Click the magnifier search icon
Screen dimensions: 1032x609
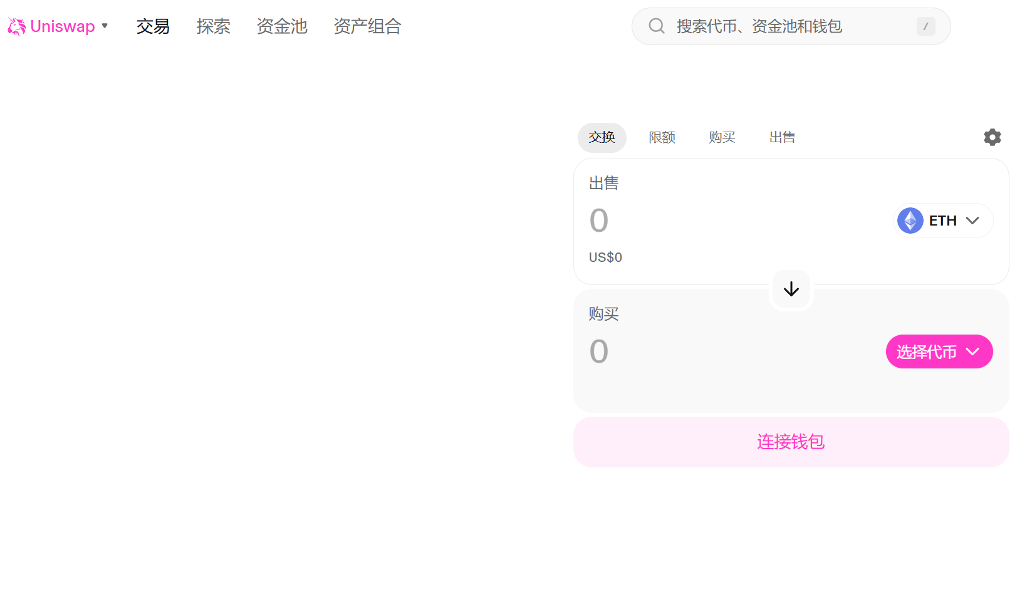tap(657, 26)
